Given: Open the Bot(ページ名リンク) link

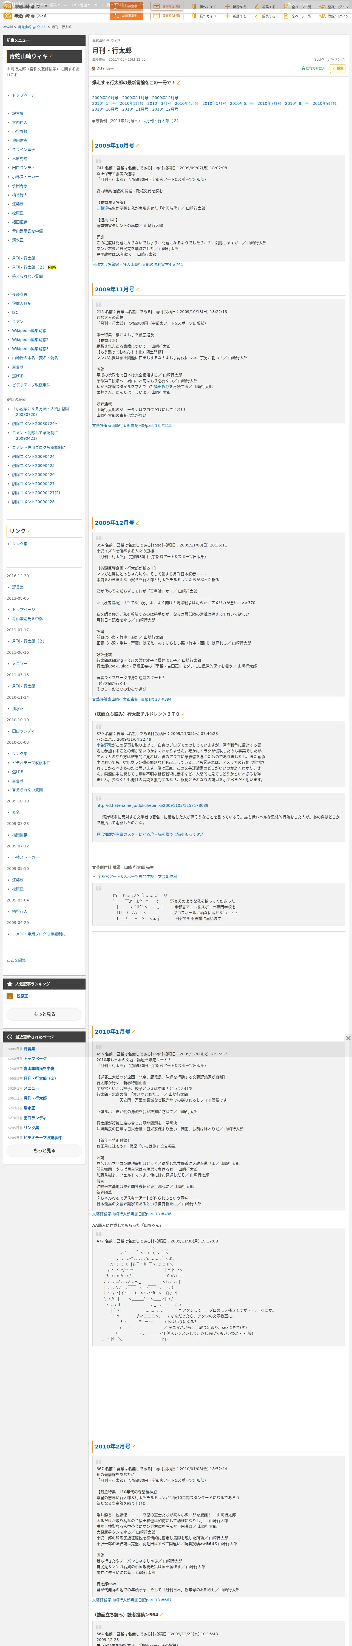Looking at the screenshot, I should click(330, 60).
